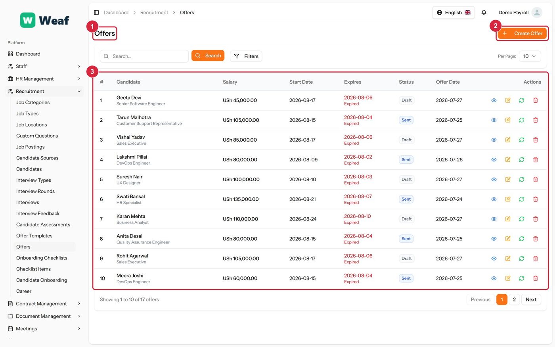
Task: View Vishal Yadav's offer with eye icon
Action: pos(494,140)
